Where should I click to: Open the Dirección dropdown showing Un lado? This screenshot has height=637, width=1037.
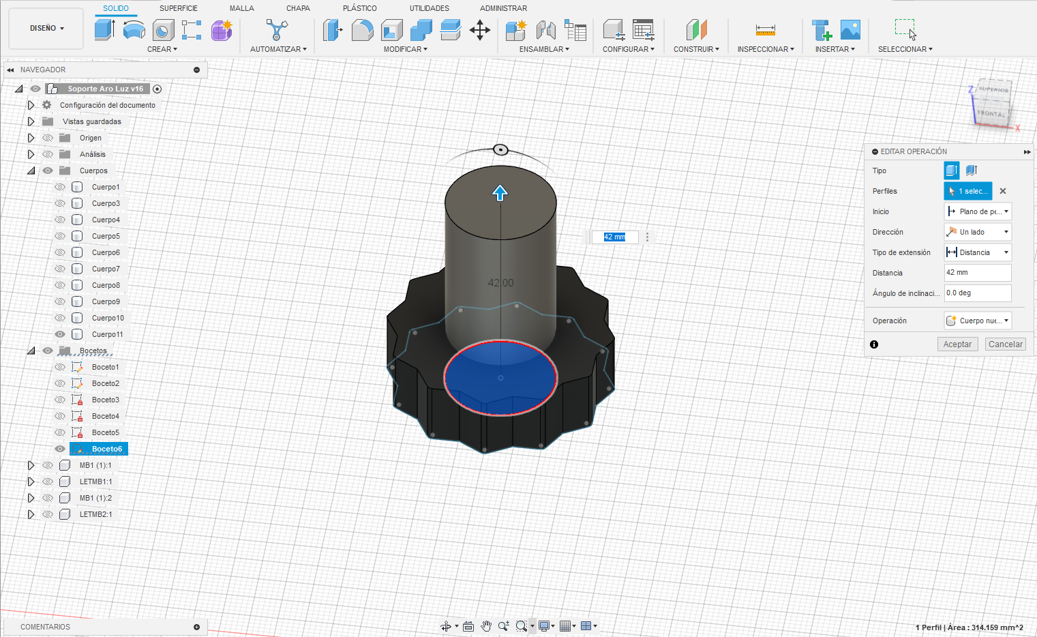978,232
